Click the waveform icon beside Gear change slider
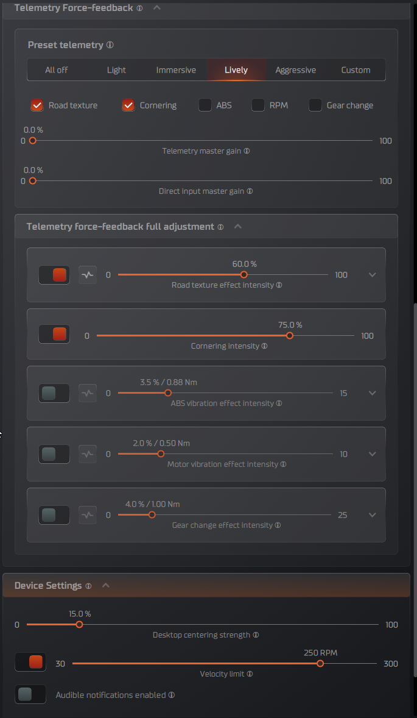 point(88,515)
